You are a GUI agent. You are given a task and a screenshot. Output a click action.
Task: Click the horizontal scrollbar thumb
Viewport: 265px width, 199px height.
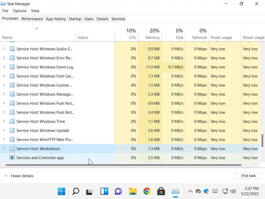(x=123, y=165)
